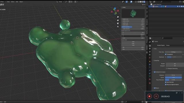The width and height of the screenshot is (184, 103).
Task: Select Scene Collection in outliner
Action: (157, 4)
